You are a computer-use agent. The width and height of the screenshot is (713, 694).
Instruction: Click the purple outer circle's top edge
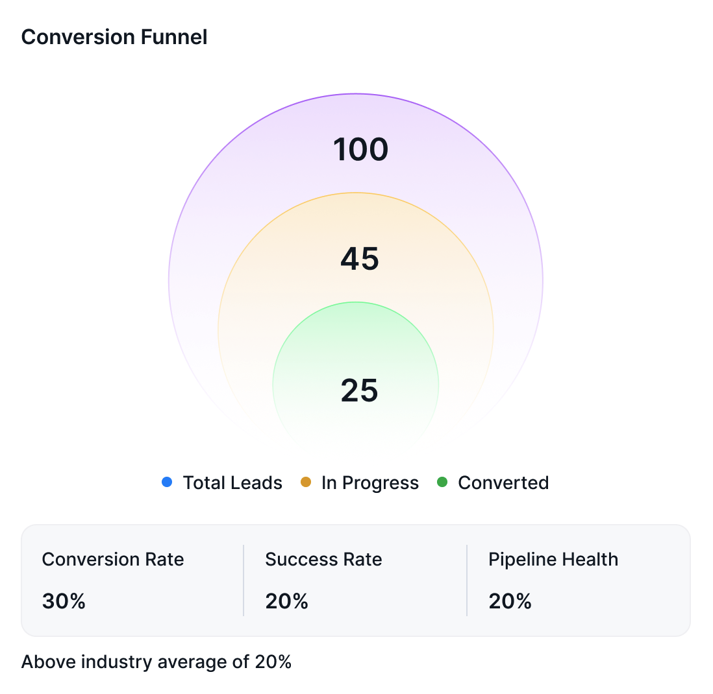(x=356, y=94)
